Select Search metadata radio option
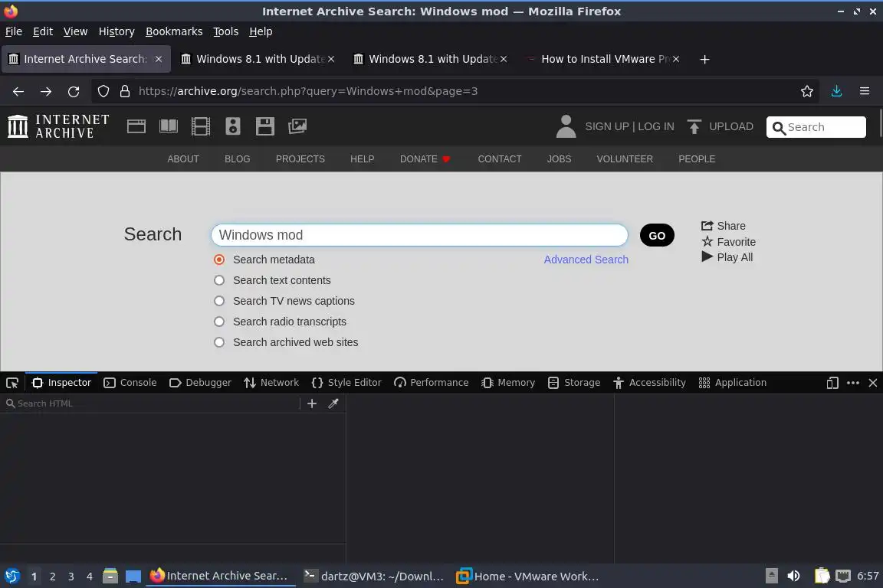Image resolution: width=883 pixels, height=588 pixels. (219, 260)
